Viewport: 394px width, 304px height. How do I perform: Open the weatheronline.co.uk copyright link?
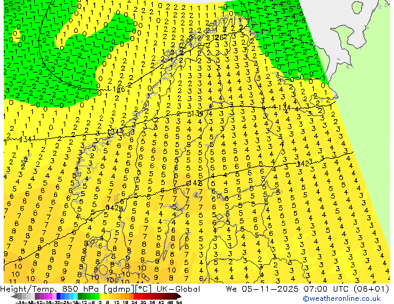pos(341,298)
